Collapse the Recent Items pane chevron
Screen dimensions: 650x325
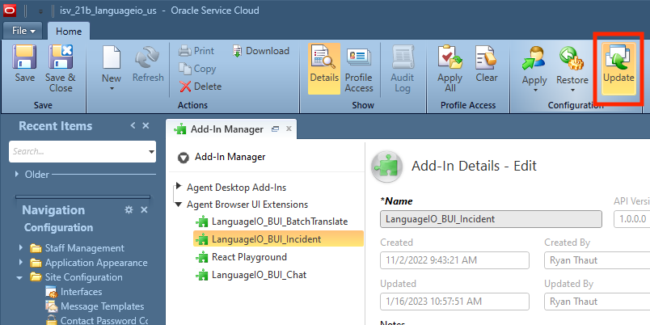pos(133,125)
